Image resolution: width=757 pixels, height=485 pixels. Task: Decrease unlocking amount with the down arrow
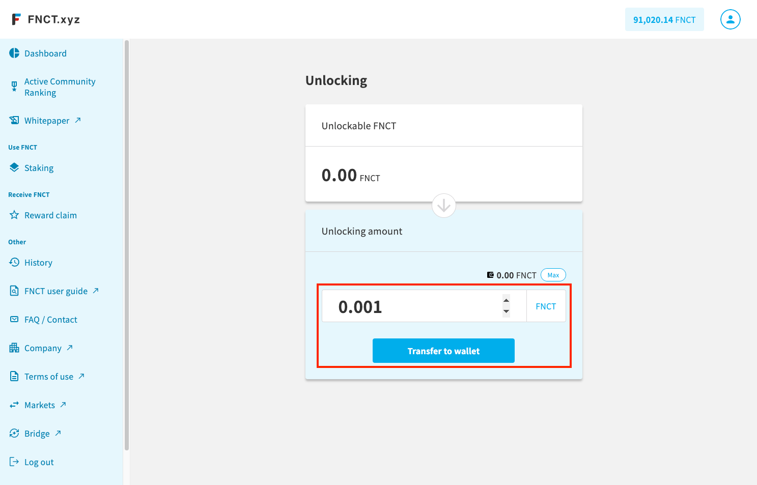[x=506, y=311]
